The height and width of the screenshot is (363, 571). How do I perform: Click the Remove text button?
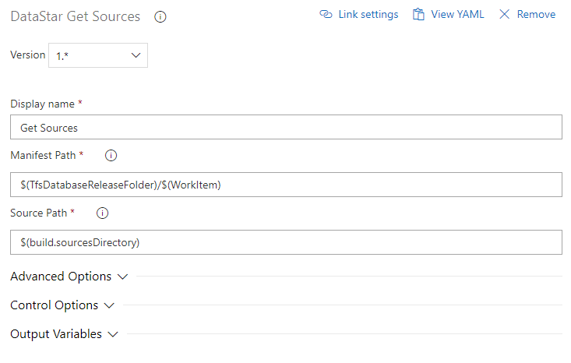tap(536, 15)
